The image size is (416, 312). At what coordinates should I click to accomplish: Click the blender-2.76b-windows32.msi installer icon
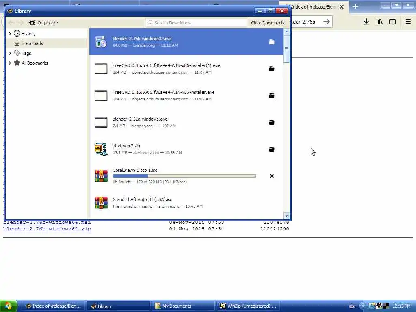pyautogui.click(x=101, y=42)
